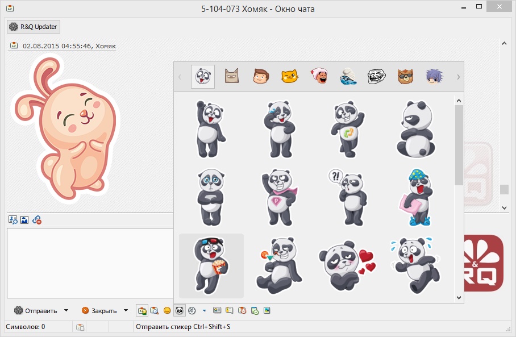Screen dimensions: 516x337
Task: Open the grumpy grey cat sticker pack
Action: (x=232, y=77)
